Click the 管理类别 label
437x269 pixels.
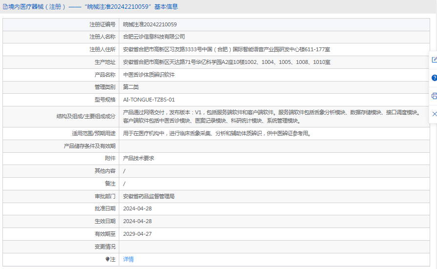click(105, 87)
